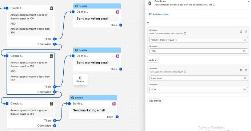Click the condition clipboard icon of the 100–250 check node
Screen dimensions: 251x131
coord(51,8)
